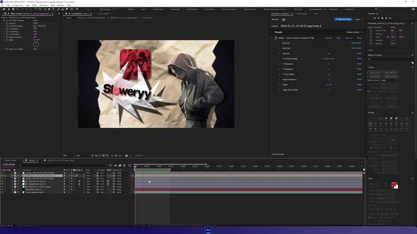The image size is (417, 234).
Task: Hide the topmost layer with its eye icon
Action: pyautogui.click(x=2, y=173)
